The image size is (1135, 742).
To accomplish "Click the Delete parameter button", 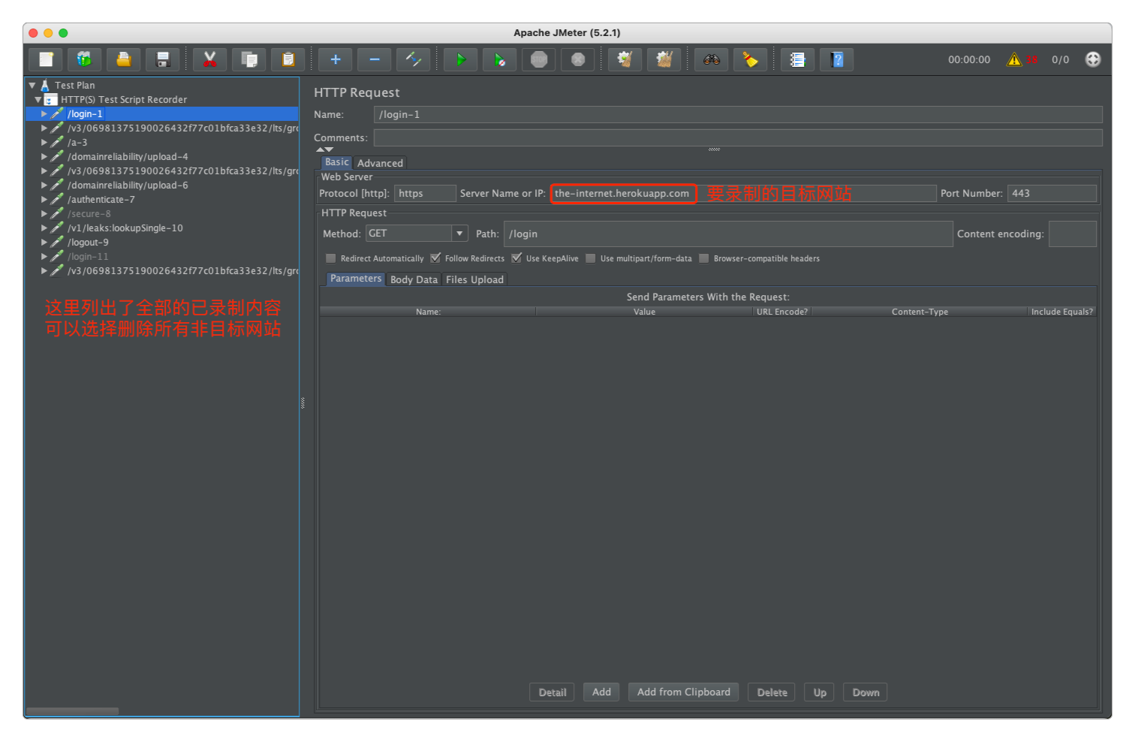I will (x=772, y=692).
